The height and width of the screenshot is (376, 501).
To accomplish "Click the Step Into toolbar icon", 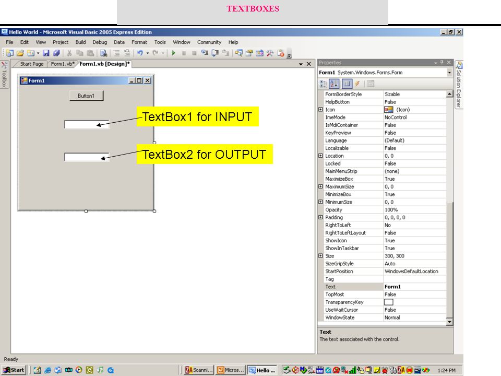I will point(205,53).
